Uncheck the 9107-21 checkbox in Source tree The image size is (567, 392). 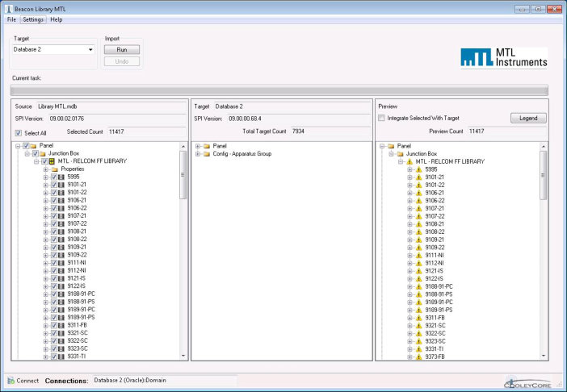54,216
